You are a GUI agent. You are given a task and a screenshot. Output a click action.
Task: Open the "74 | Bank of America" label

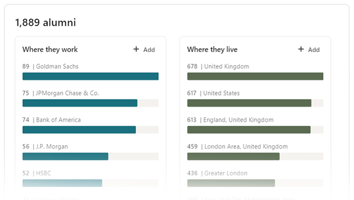[51, 120]
